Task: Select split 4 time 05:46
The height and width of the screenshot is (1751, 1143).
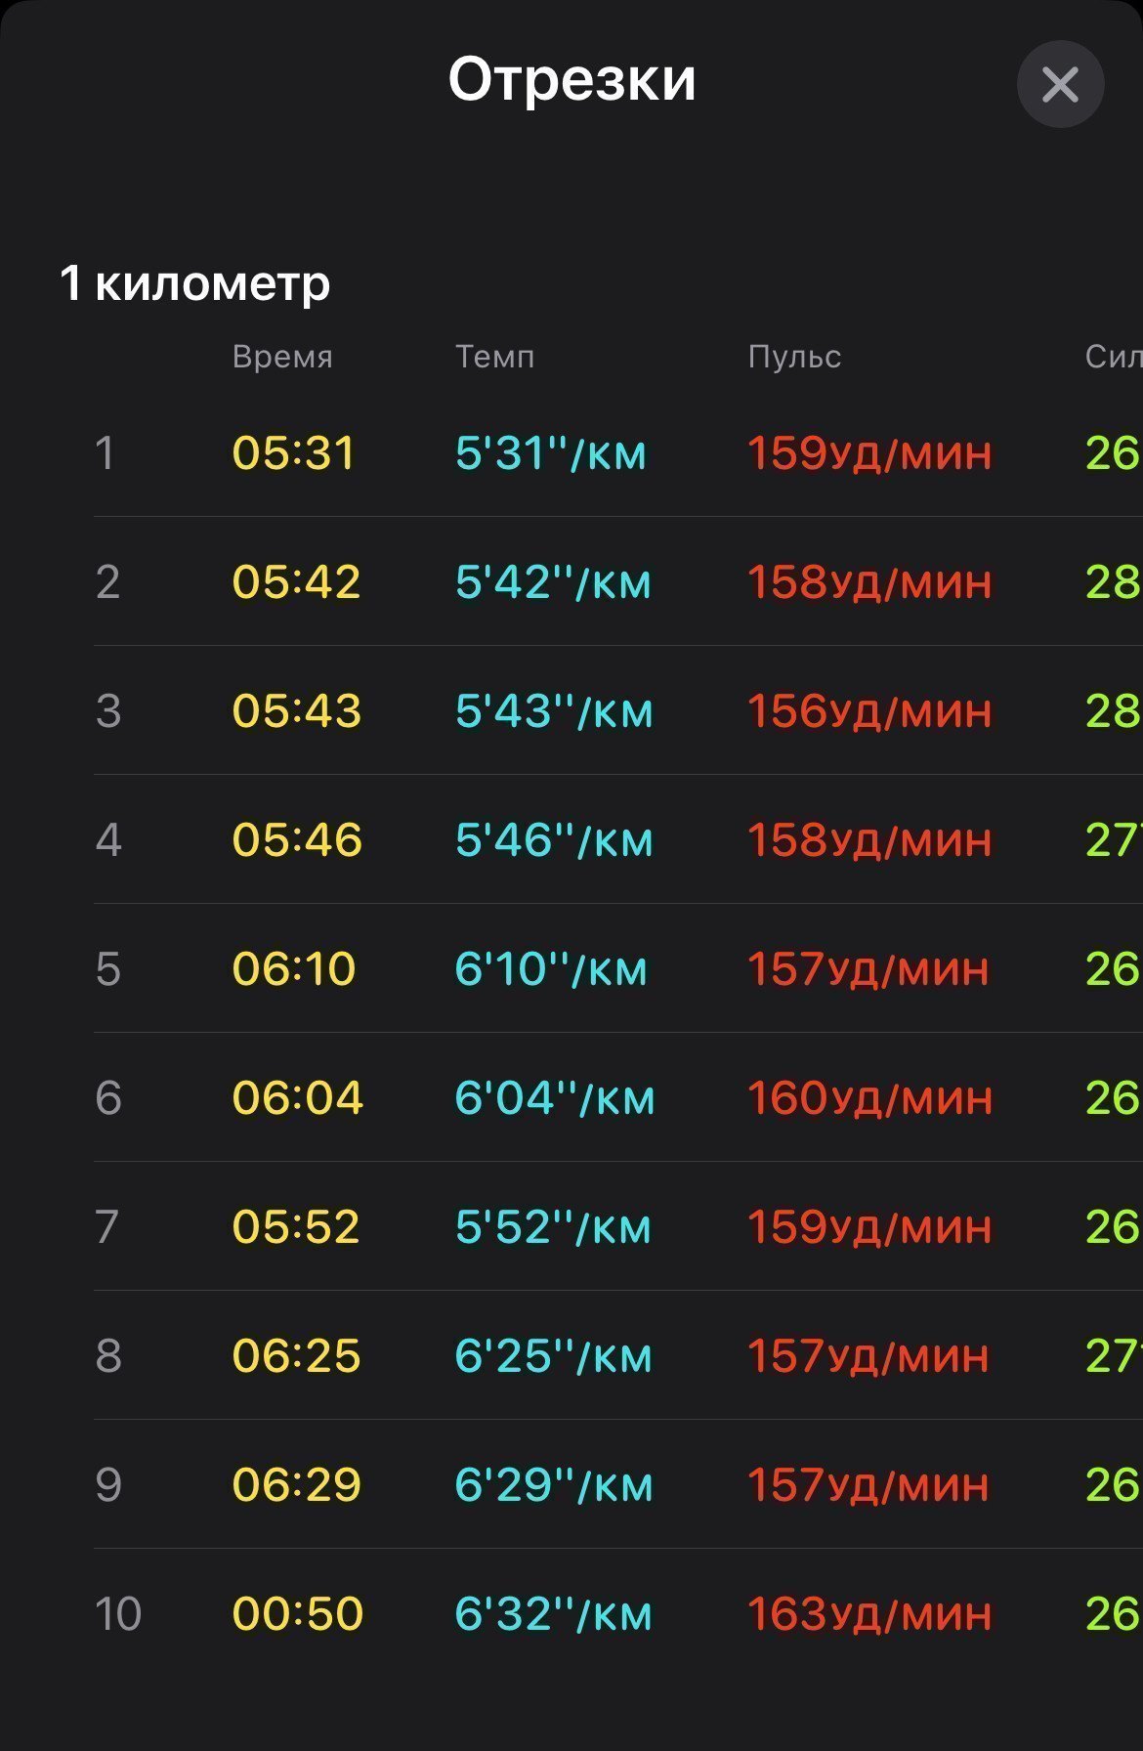Action: click(297, 840)
